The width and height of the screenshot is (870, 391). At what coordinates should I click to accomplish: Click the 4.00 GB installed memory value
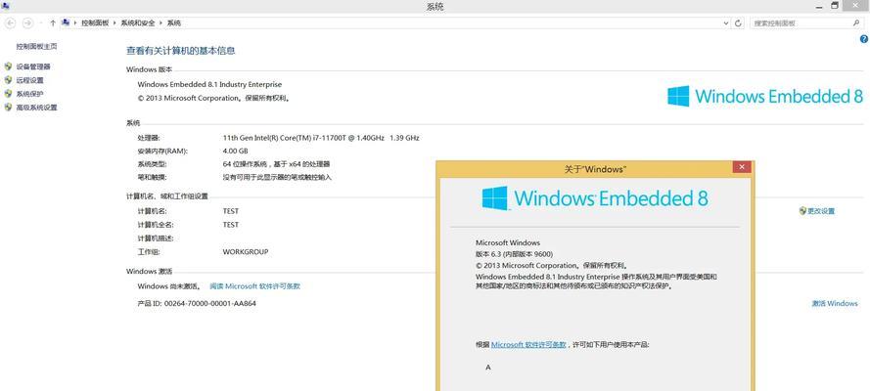235,151
